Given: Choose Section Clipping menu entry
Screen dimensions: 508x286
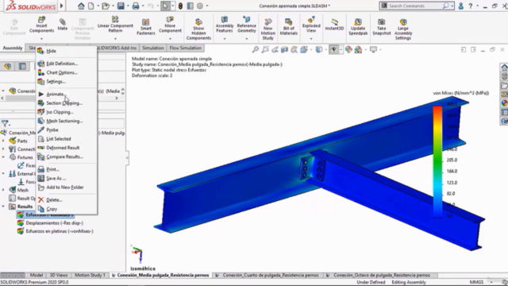Looking at the screenshot, I should [64, 103].
